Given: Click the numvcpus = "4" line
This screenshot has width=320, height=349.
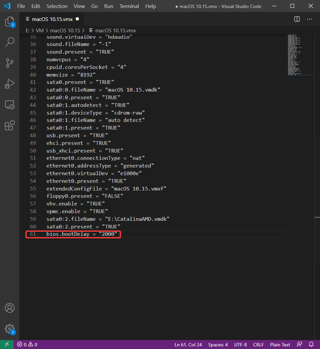Looking at the screenshot, I should 68,59.
